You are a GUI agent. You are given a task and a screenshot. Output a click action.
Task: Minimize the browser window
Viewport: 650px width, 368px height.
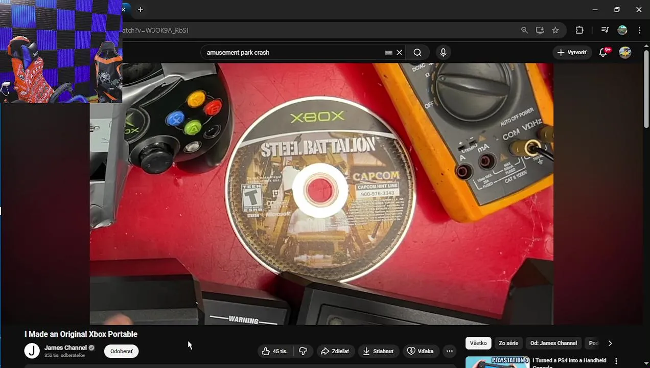point(595,10)
